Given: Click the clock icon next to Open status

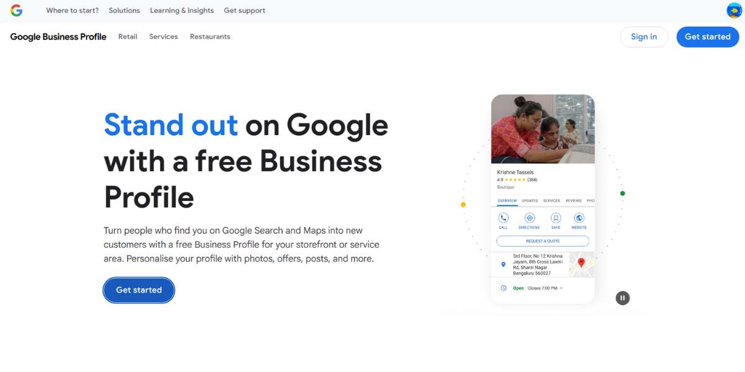Looking at the screenshot, I should click(x=504, y=287).
